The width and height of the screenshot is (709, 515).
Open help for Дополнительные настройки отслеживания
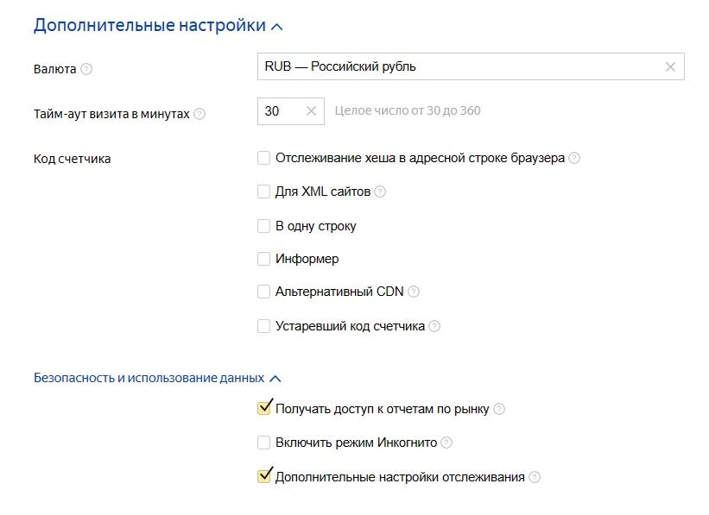pos(535,477)
